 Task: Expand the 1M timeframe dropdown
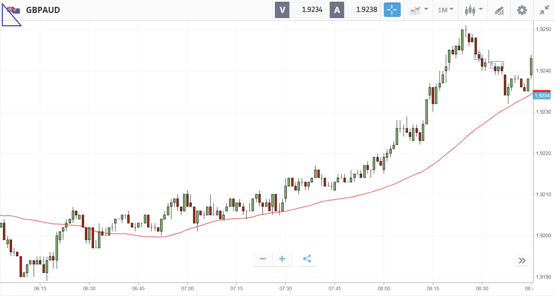tap(445, 10)
